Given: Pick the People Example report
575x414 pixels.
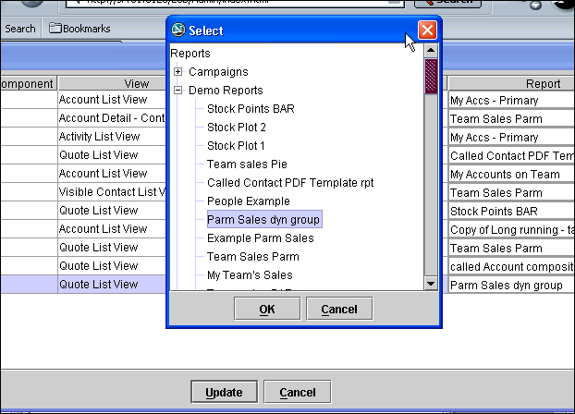Looking at the screenshot, I should coord(248,201).
